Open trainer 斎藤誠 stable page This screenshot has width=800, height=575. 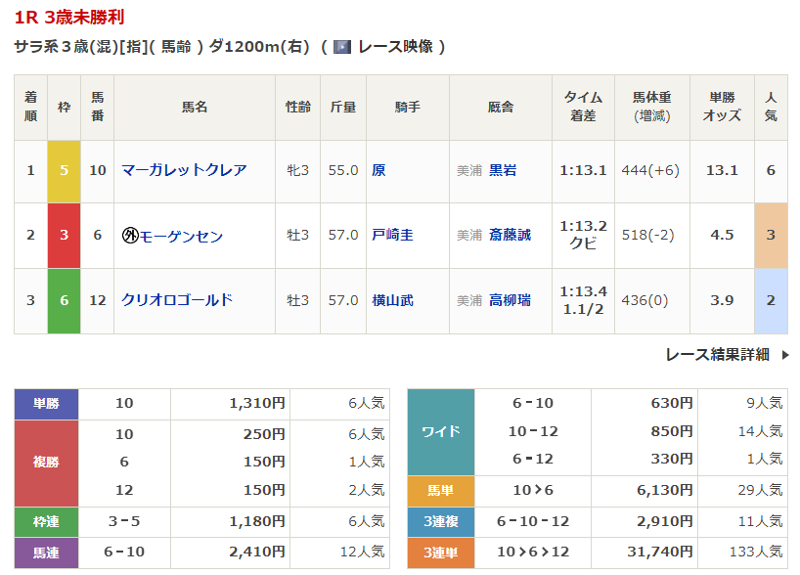(510, 236)
